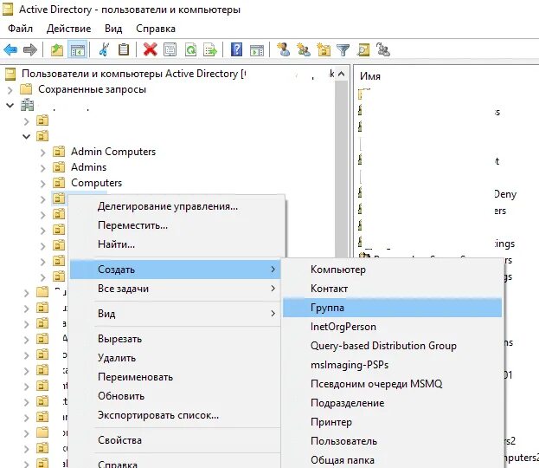The image size is (539, 468).
Task: Open Properties via the toolbar sheet icon
Action: coord(170,50)
